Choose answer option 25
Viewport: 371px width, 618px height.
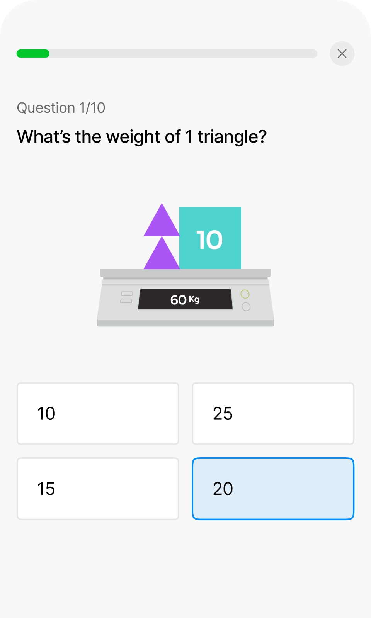click(273, 414)
